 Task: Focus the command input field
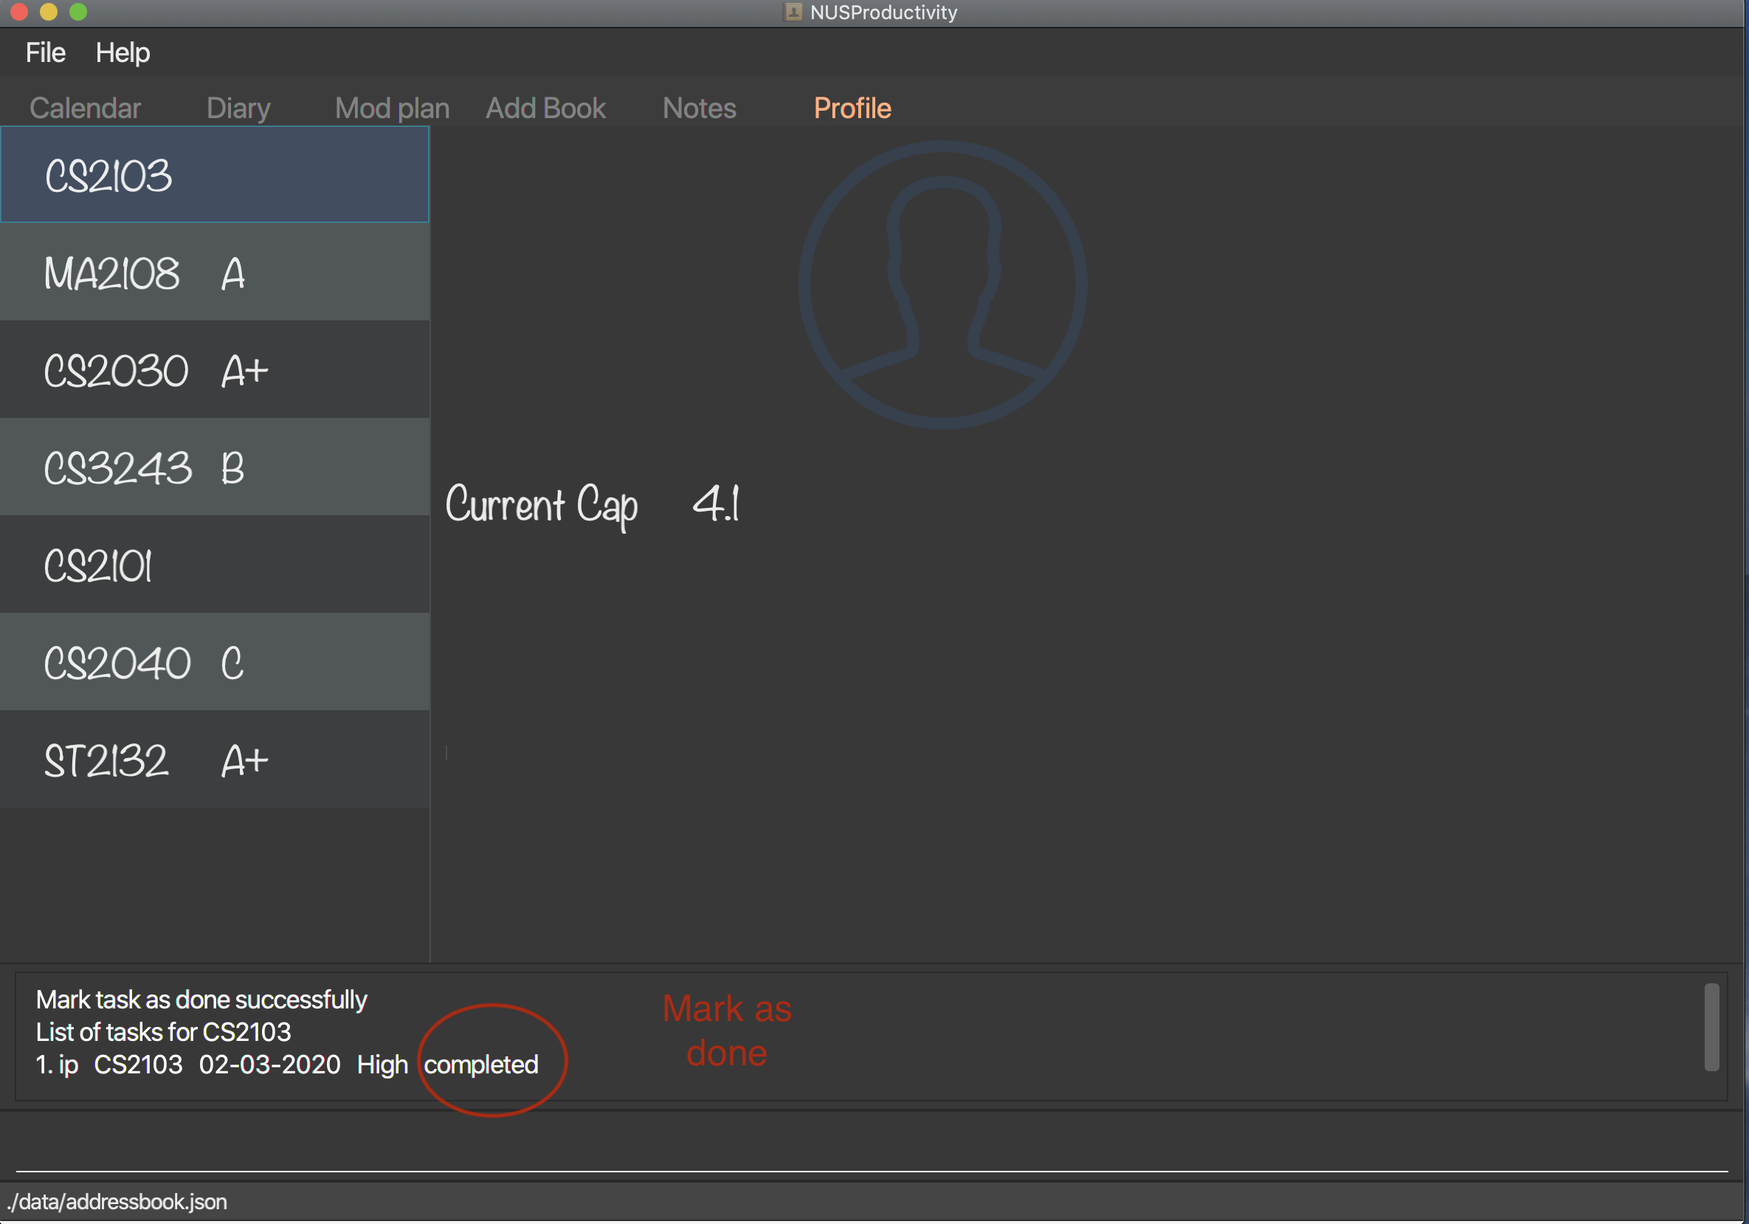(x=872, y=1146)
